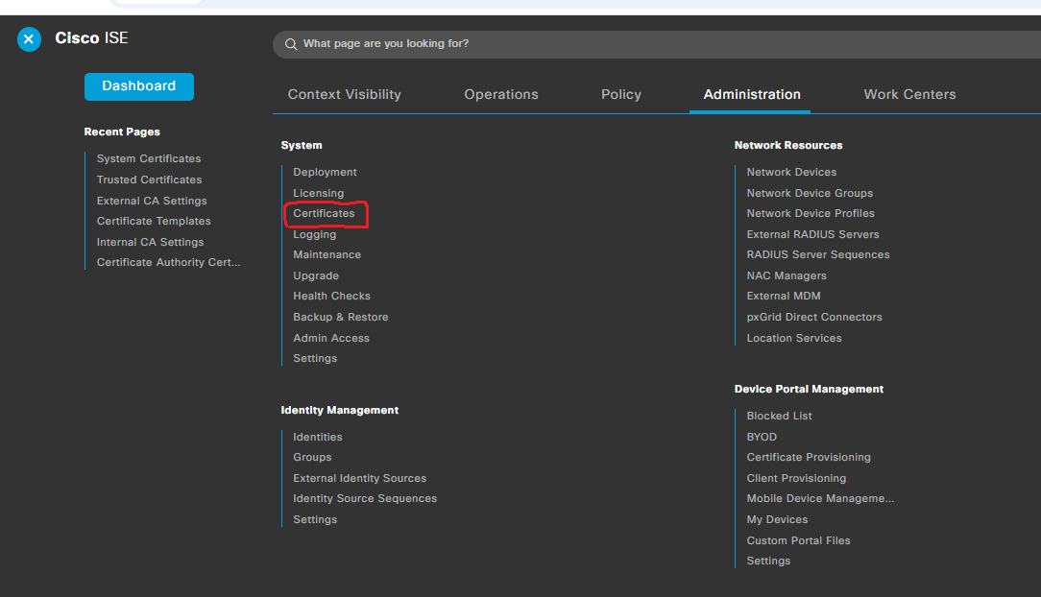1041x597 pixels.
Task: Open recent page Trusted Certificates
Action: (150, 179)
